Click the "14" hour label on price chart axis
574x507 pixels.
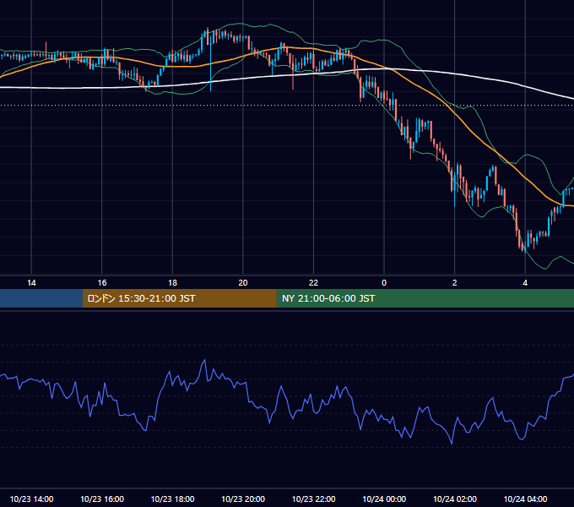(x=31, y=283)
